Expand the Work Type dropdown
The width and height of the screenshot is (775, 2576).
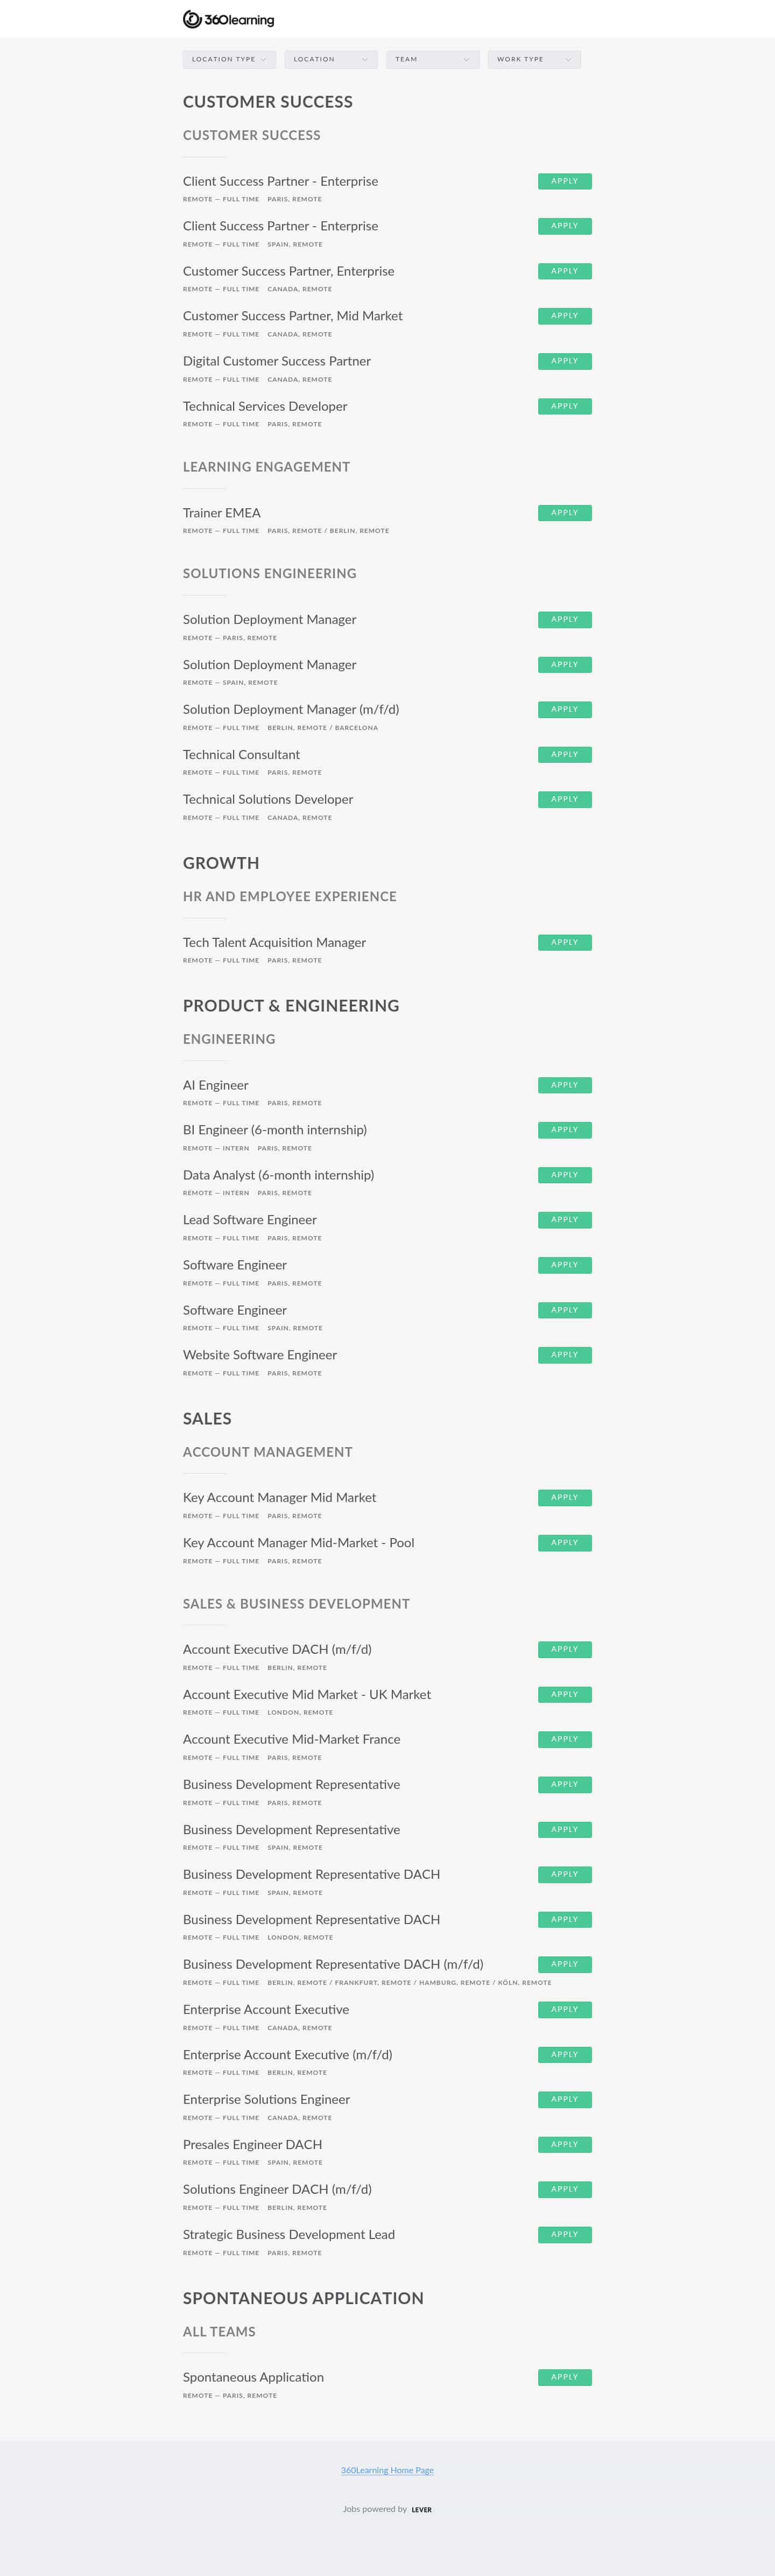click(534, 59)
